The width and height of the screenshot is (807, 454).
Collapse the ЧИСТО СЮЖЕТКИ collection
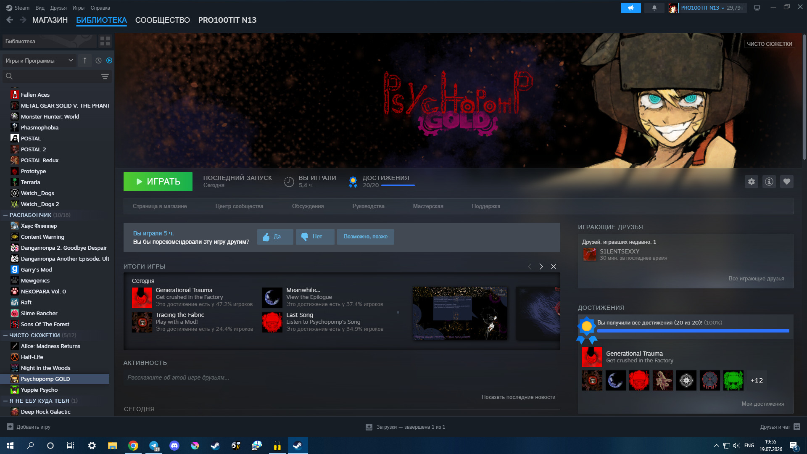point(5,335)
